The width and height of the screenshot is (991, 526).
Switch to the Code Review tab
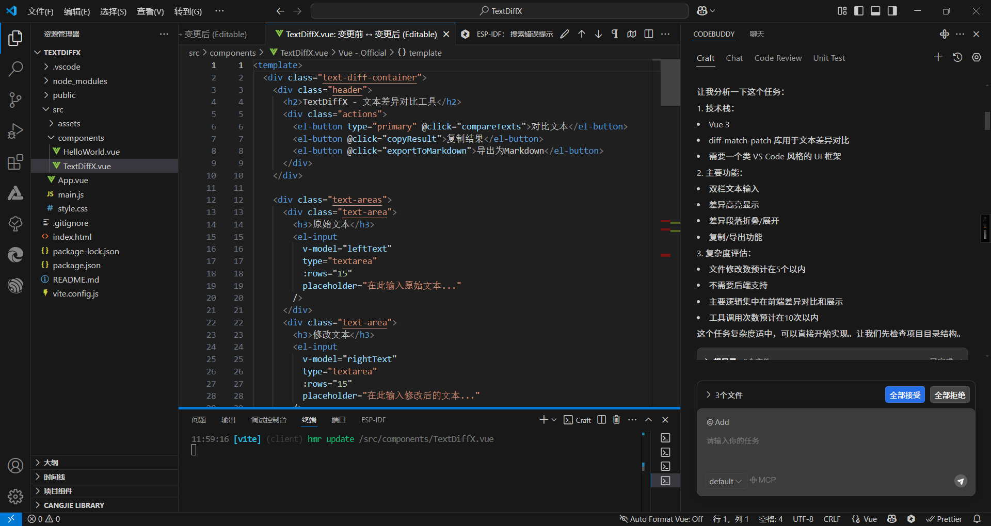[778, 58]
